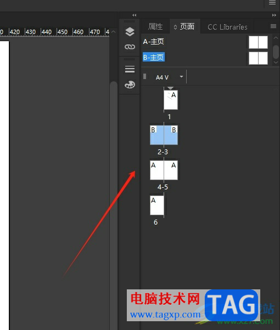Open the A4 V page size dropdown
This screenshot has width=280, height=330.
tap(181, 77)
